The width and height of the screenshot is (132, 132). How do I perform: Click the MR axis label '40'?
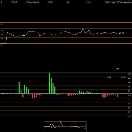[x=129, y=87]
